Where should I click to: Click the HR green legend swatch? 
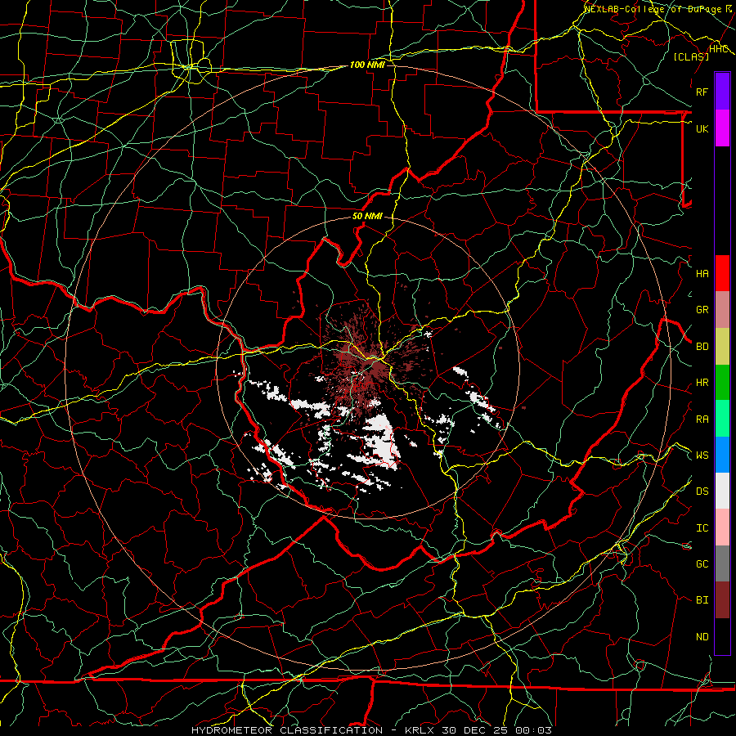(x=722, y=382)
